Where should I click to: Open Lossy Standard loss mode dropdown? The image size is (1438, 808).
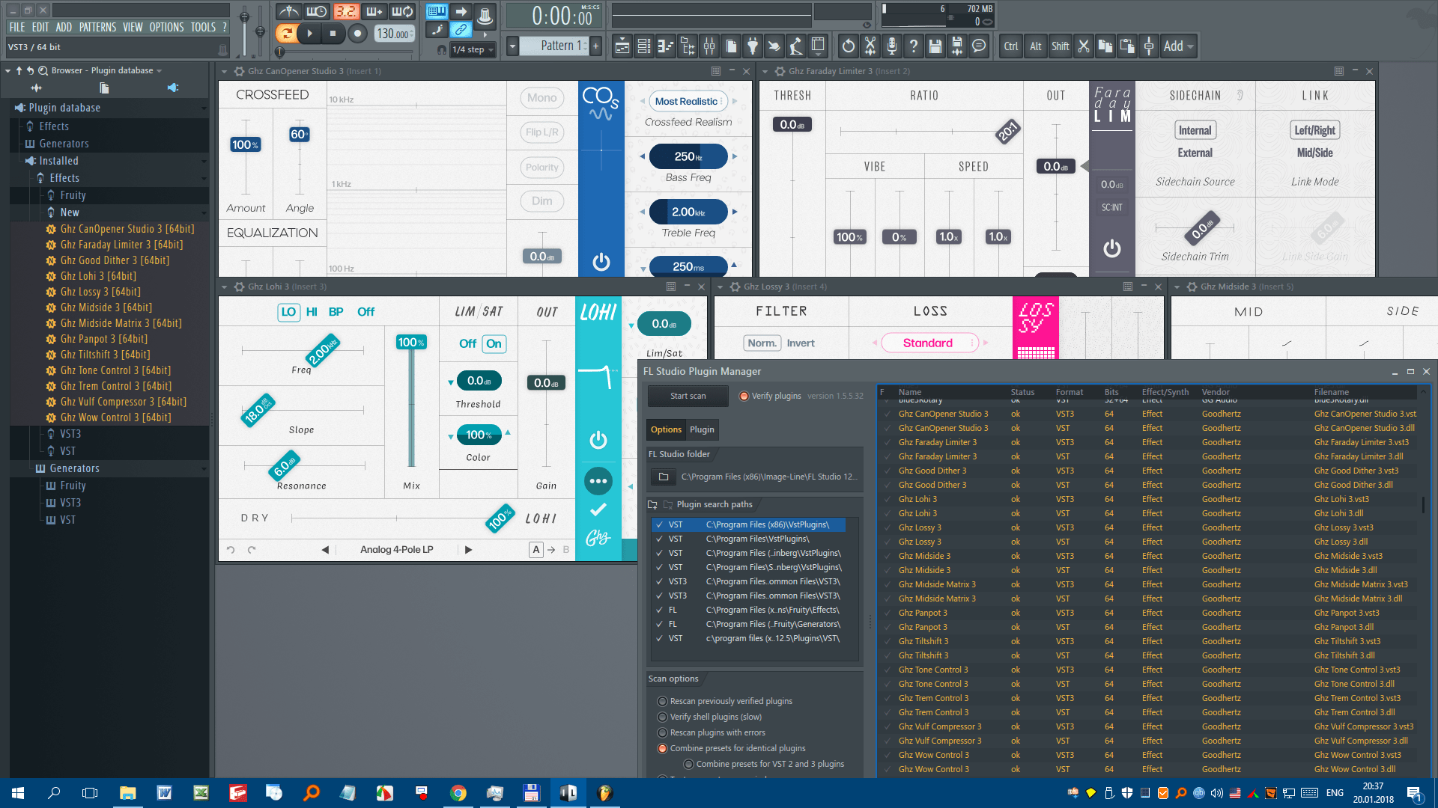pos(929,343)
